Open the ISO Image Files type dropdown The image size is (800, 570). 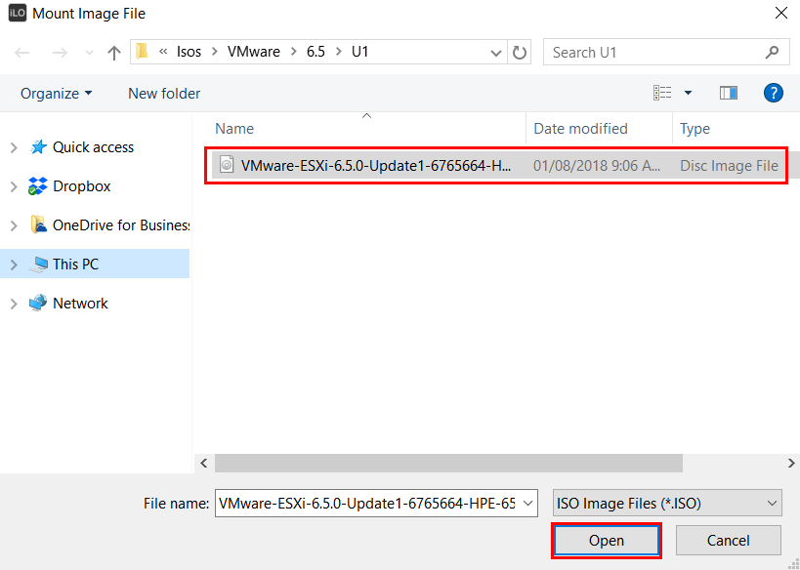[x=667, y=504]
